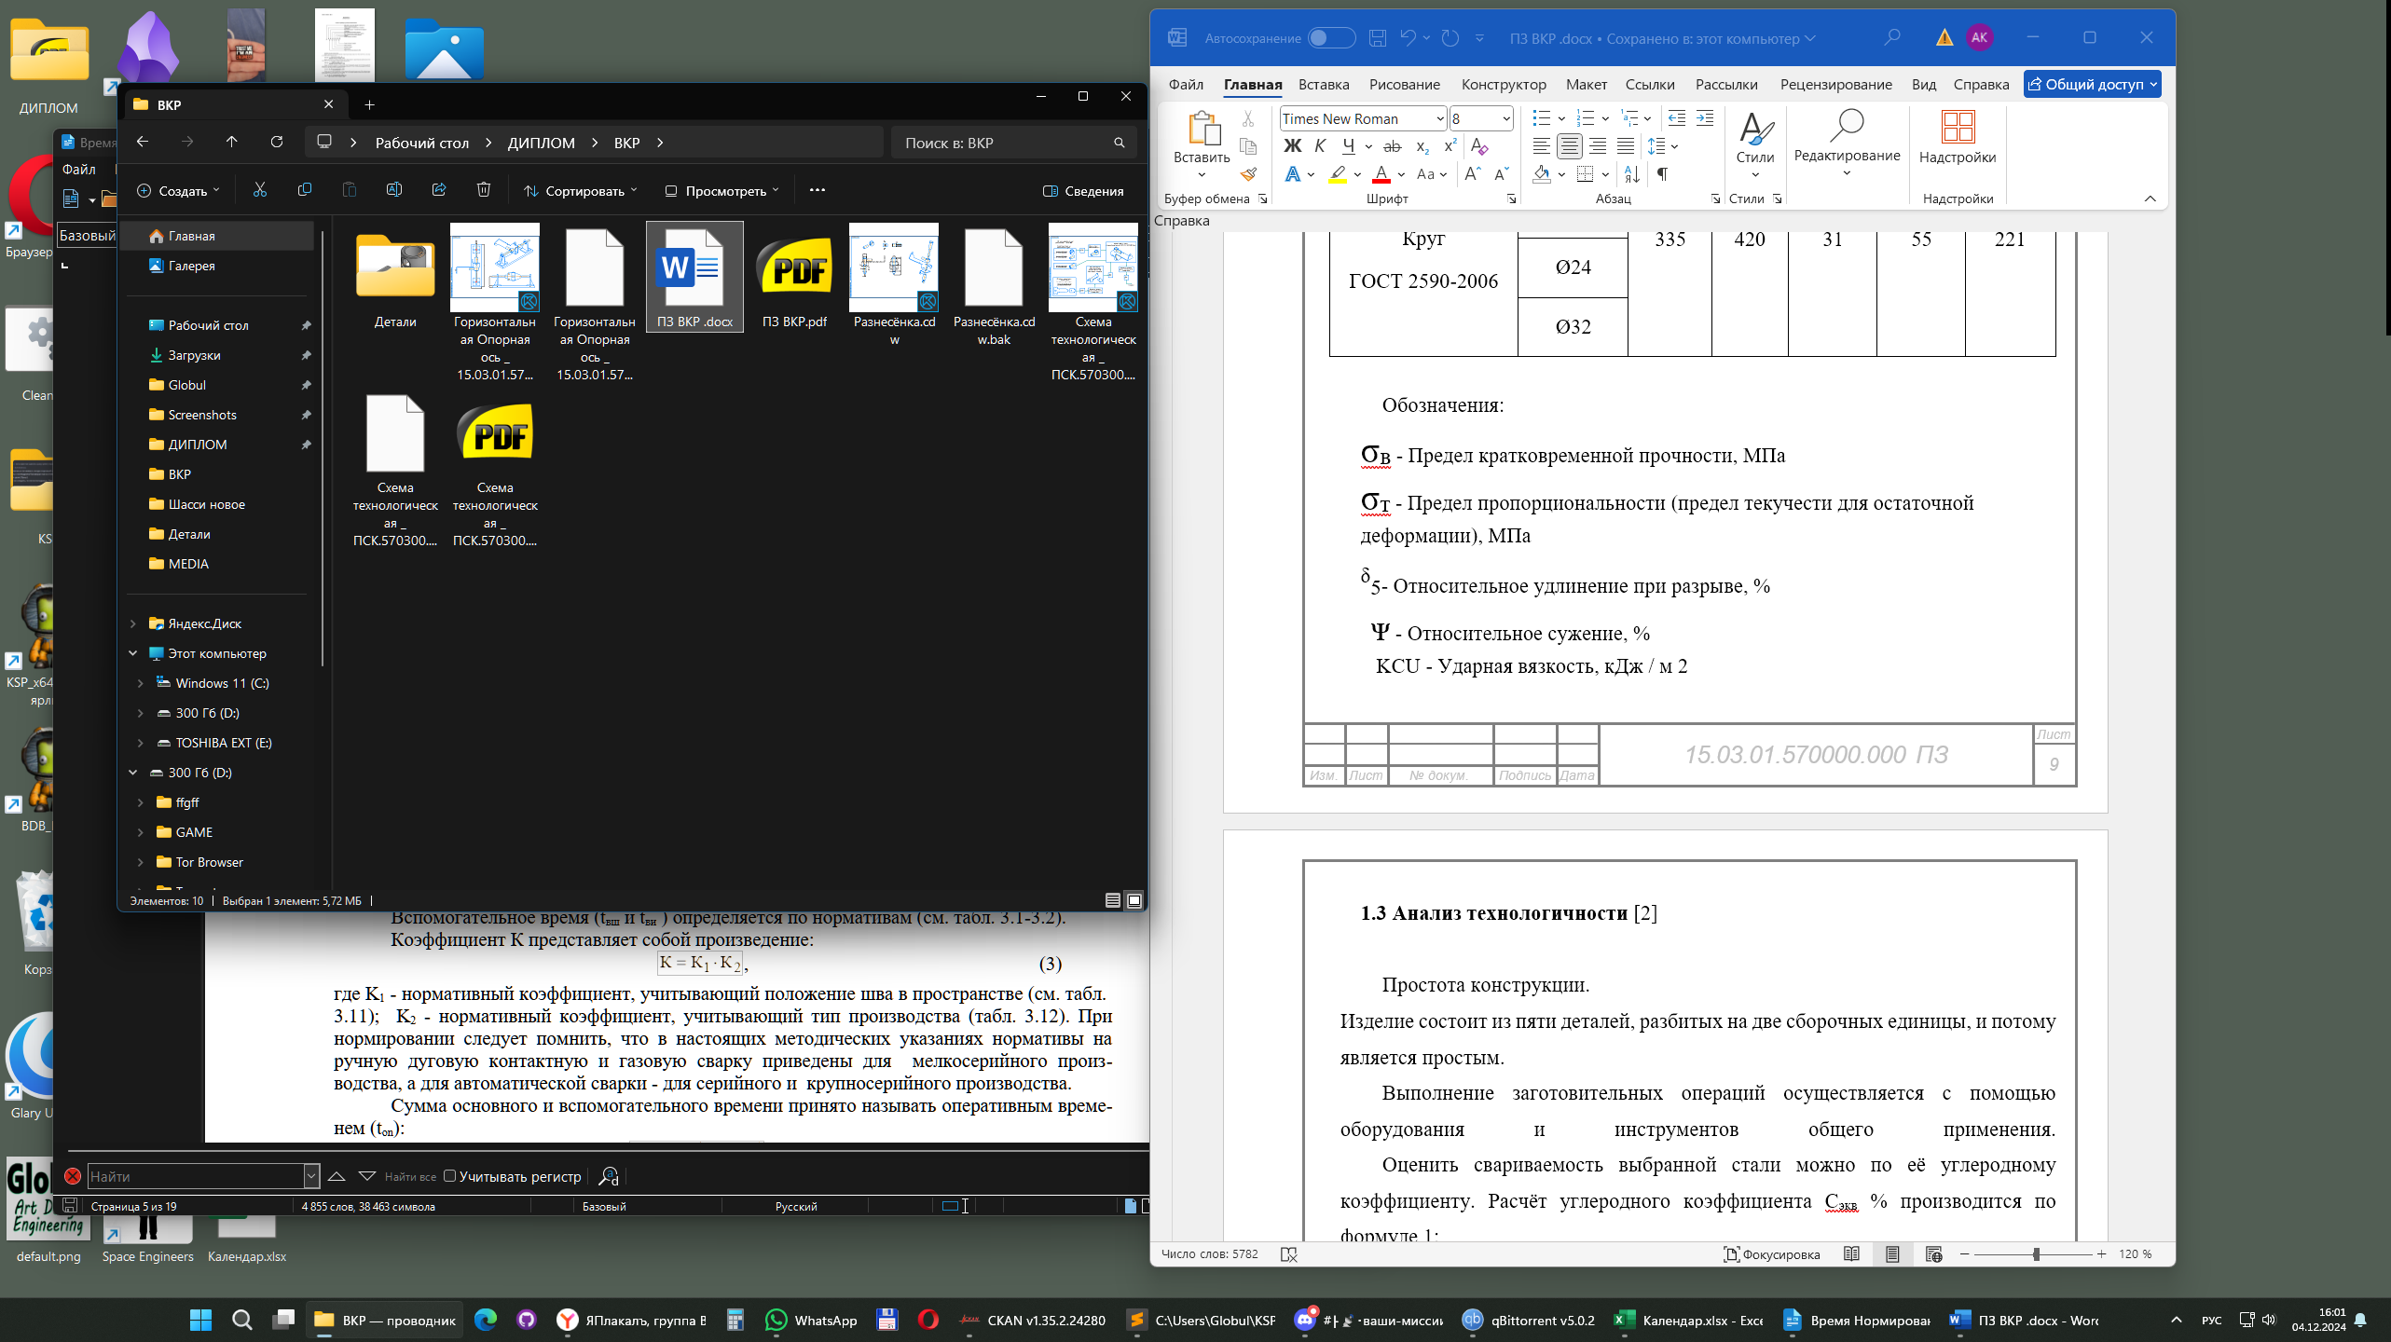
Task: Click the Общий доступ button in Word
Action: [x=2092, y=84]
